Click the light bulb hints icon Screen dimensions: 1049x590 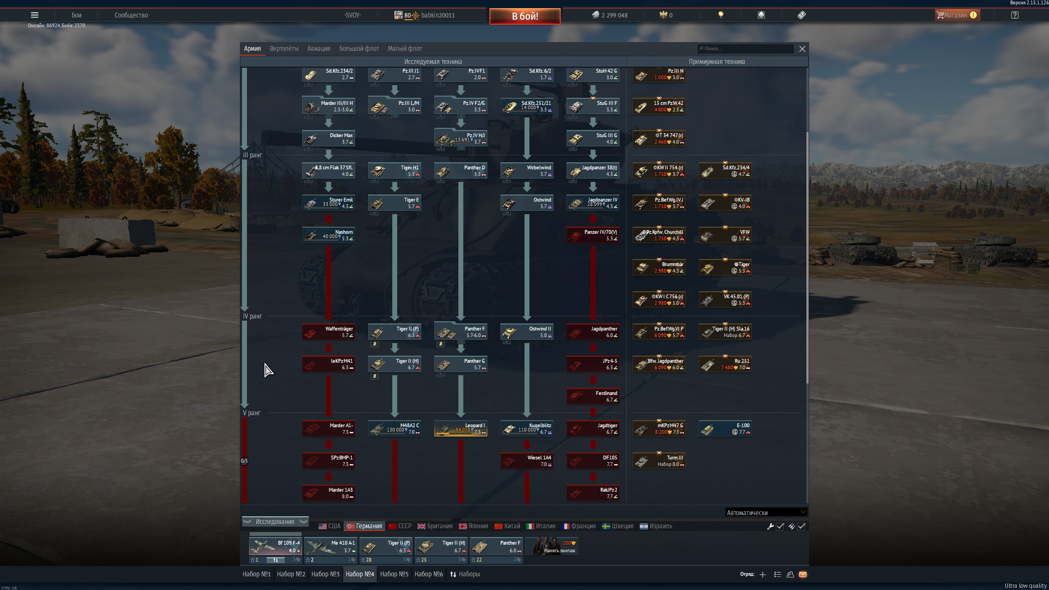click(721, 15)
